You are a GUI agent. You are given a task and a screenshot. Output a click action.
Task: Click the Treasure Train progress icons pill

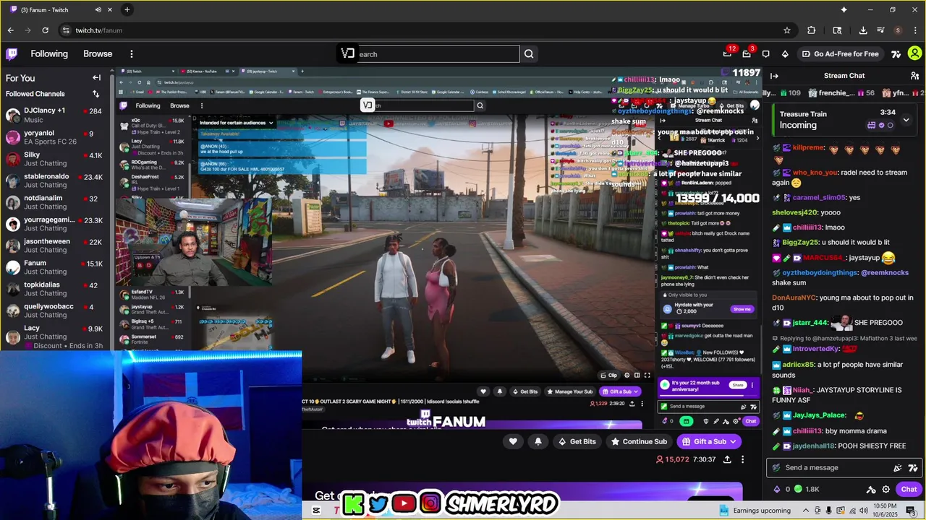(880, 125)
